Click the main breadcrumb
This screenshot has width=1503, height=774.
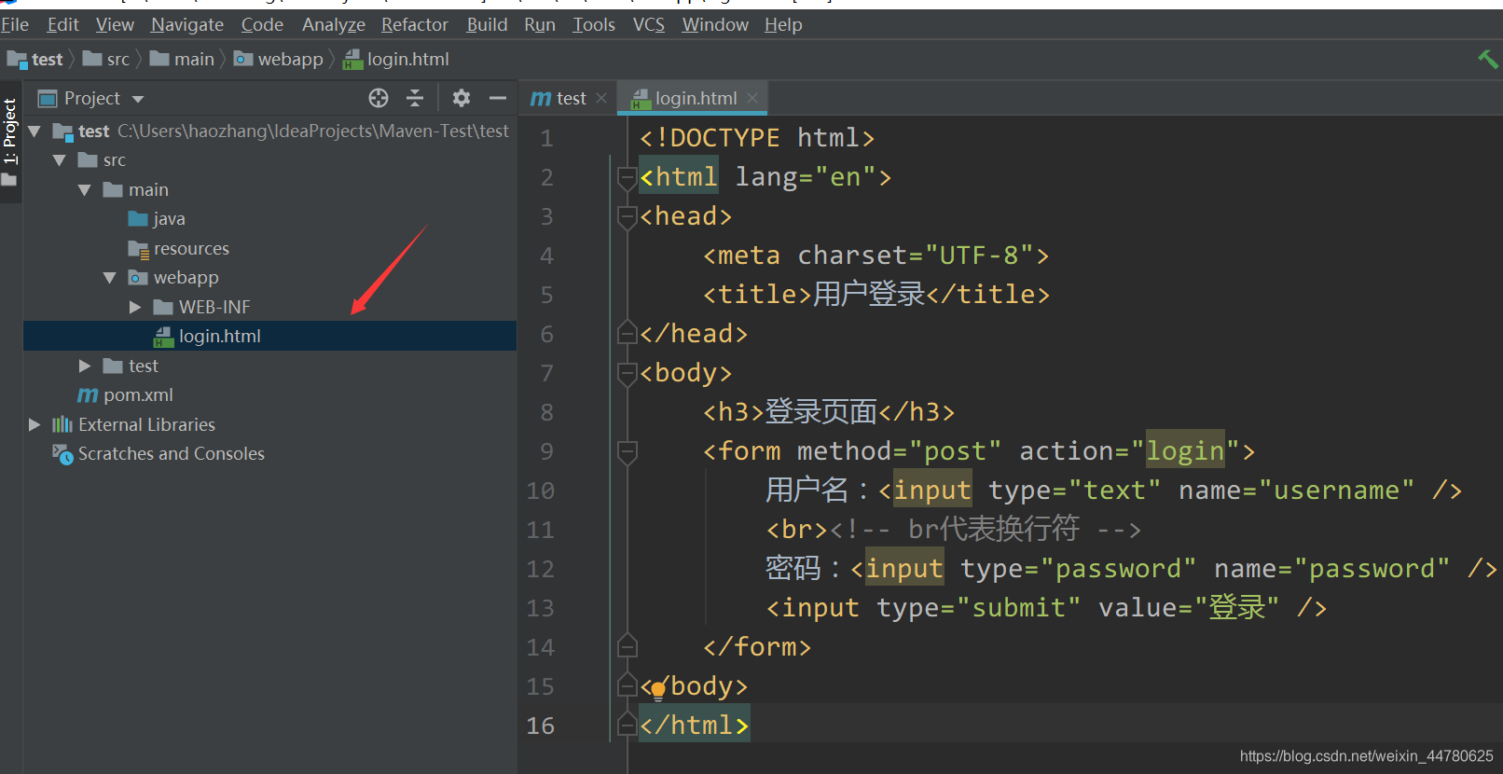coord(183,60)
